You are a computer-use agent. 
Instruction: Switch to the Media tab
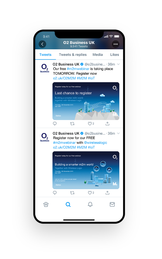pos(98,55)
